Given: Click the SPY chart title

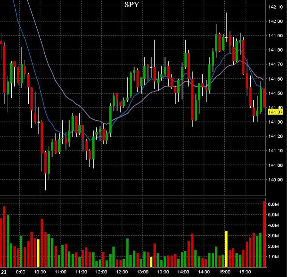Looking at the screenshot, I should click(132, 4).
